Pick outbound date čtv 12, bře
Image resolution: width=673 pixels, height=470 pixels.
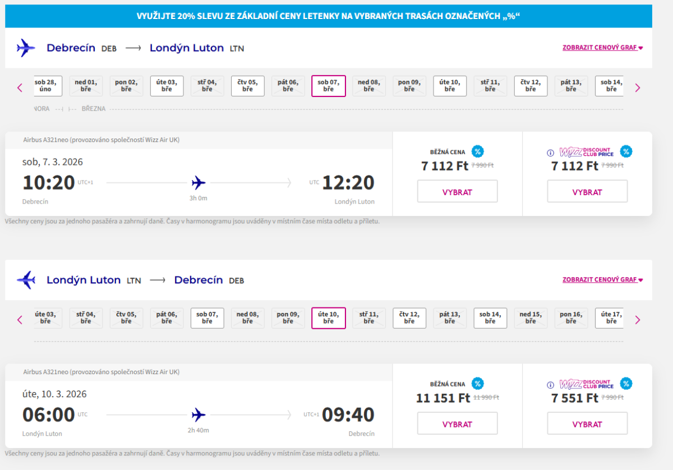click(x=531, y=86)
